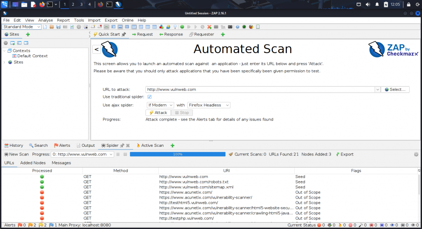
Task: Click the spider panel options gear icon
Action: [416, 154]
